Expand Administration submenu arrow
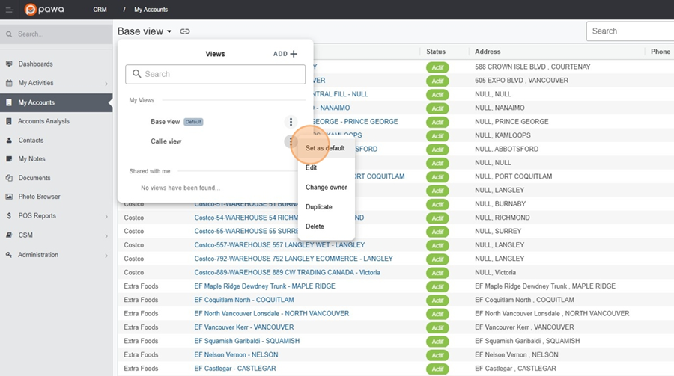Screen dimensions: 674x376 point(106,256)
